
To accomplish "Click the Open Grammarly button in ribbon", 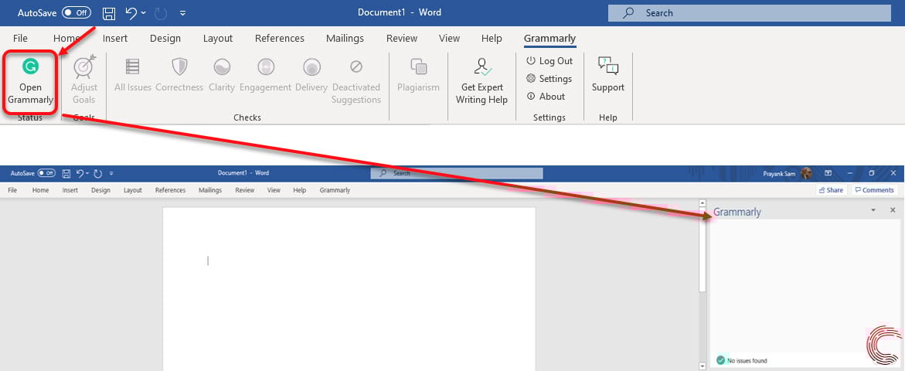I will click(31, 81).
